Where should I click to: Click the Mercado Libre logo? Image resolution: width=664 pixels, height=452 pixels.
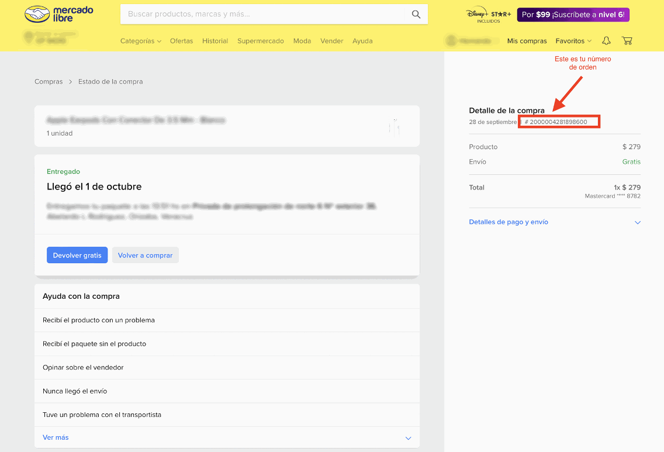point(58,15)
